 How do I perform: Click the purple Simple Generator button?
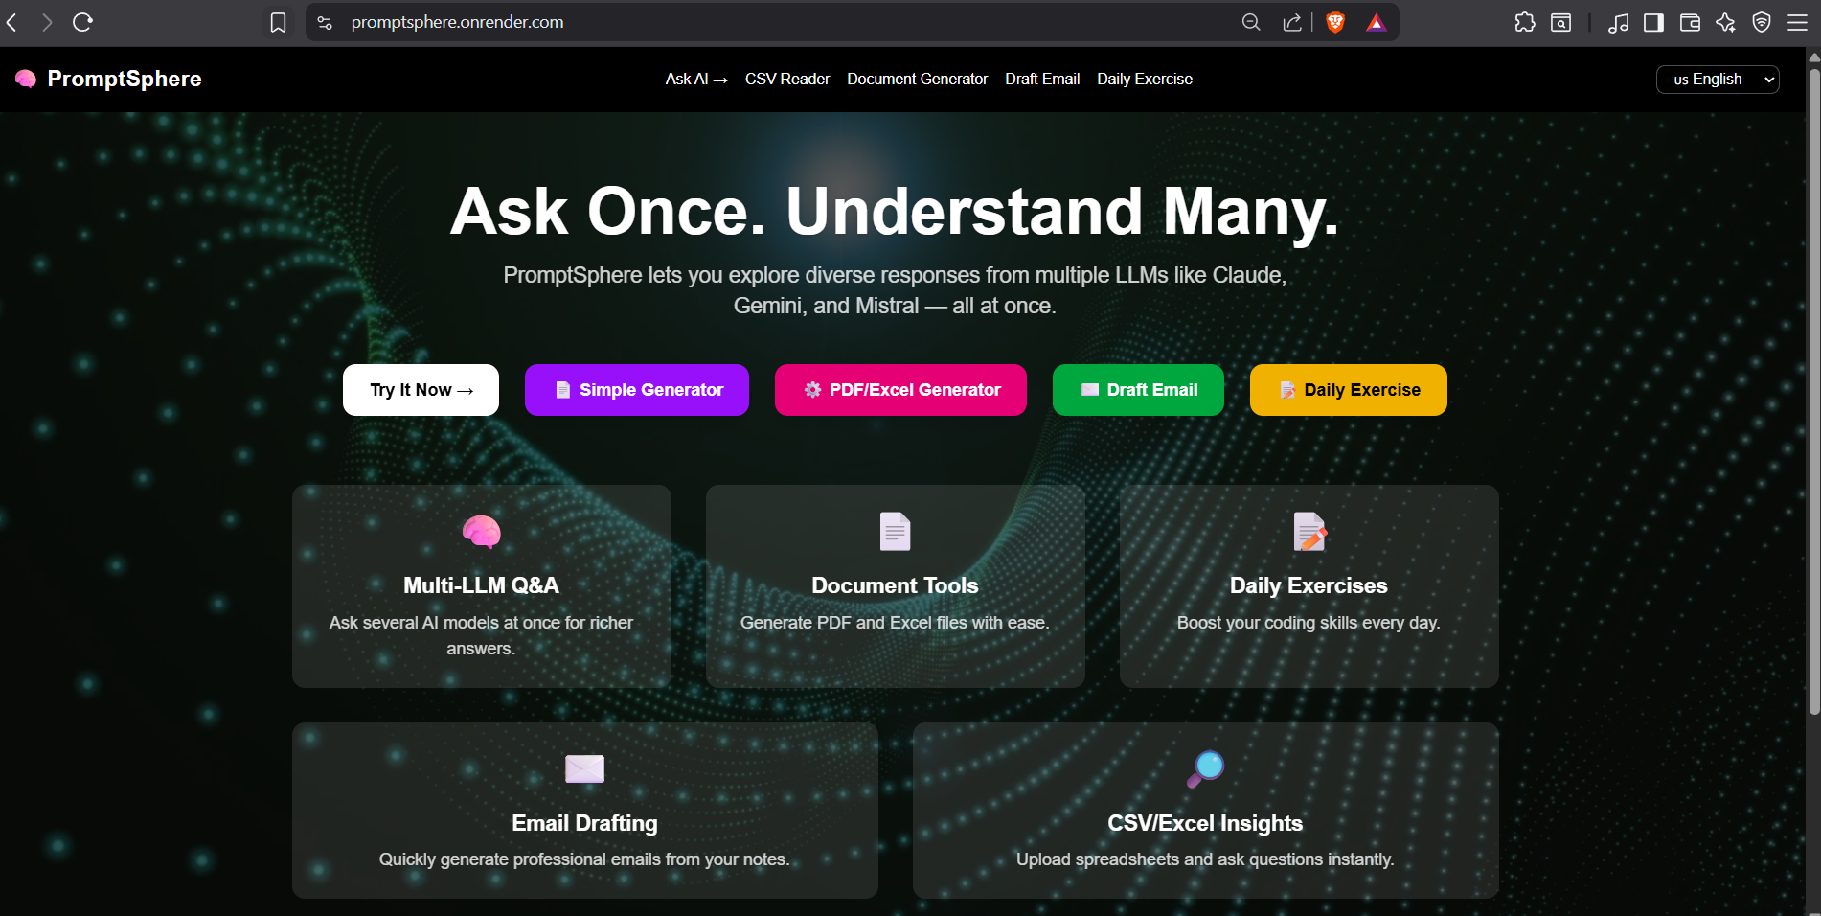(x=636, y=389)
